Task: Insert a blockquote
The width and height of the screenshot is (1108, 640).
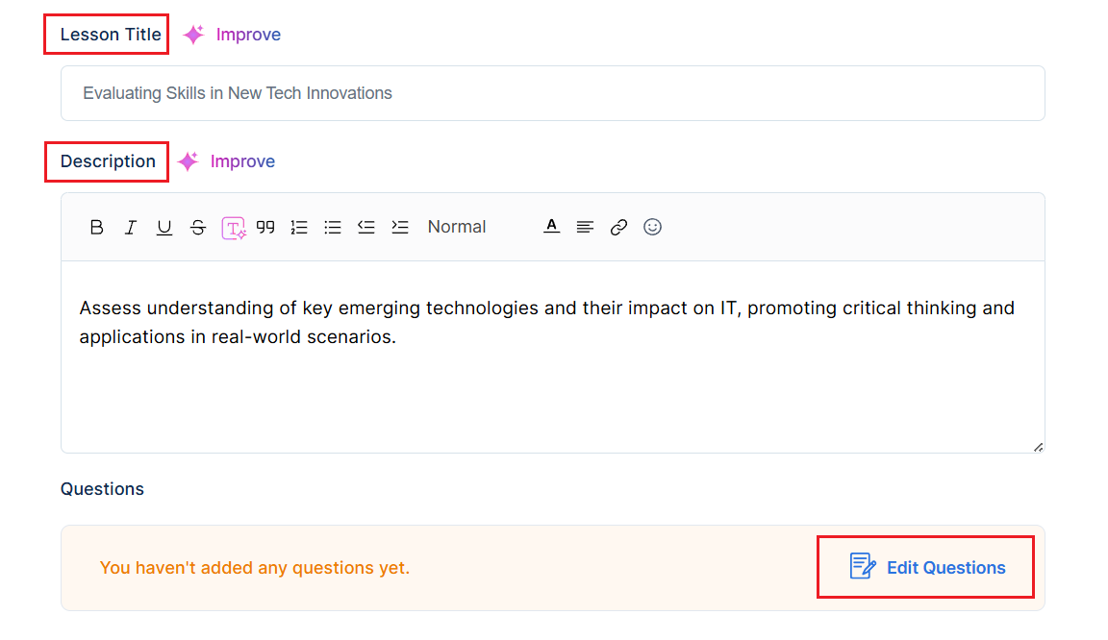Action: click(265, 227)
